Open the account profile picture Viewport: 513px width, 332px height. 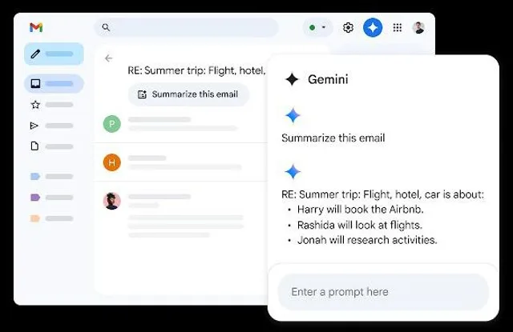pyautogui.click(x=418, y=28)
